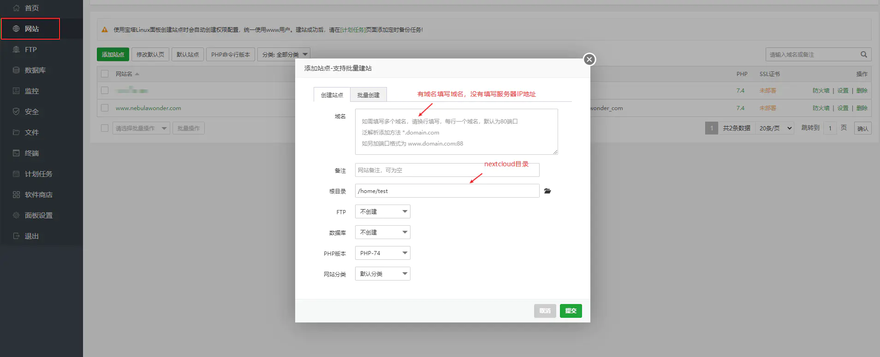Screen dimensions: 880x357
Task: Click the PHP命令行版本 button
Action: click(231, 54)
